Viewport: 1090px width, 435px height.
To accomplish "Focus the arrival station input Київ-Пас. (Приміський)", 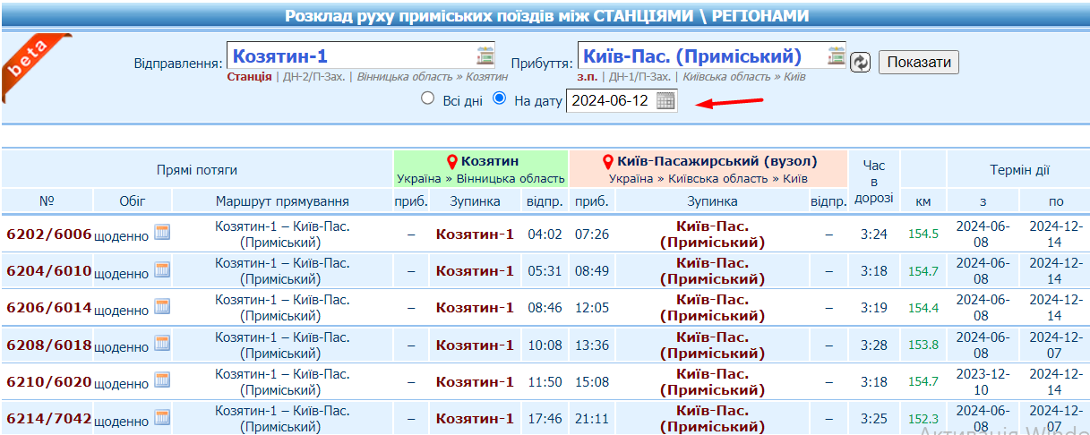I will tap(699, 55).
